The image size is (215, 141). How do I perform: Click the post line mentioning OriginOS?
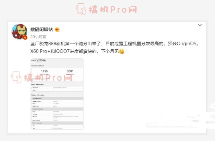tap(115, 44)
